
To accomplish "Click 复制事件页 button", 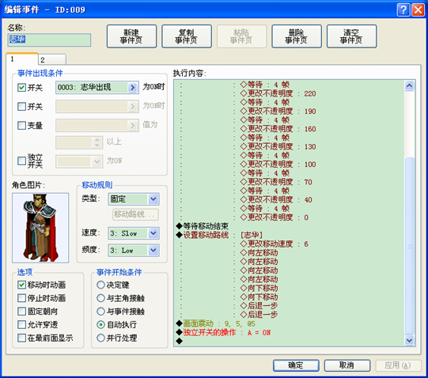I will 187,36.
